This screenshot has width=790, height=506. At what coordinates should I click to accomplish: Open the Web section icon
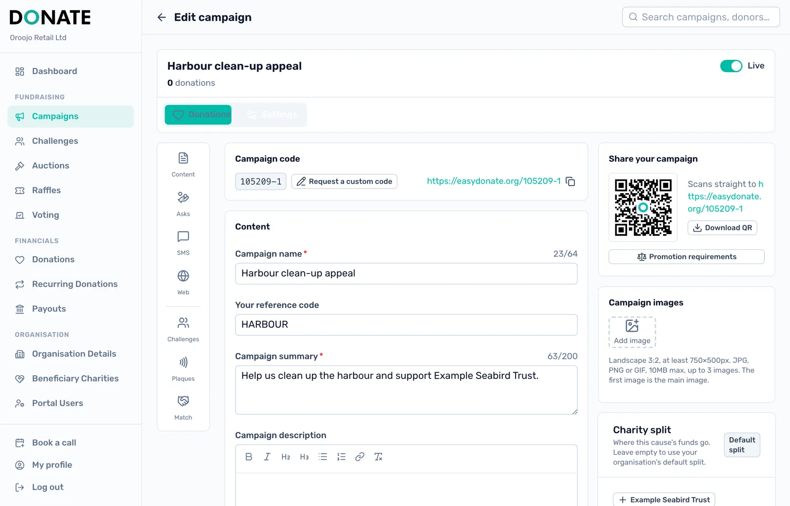pos(183,283)
